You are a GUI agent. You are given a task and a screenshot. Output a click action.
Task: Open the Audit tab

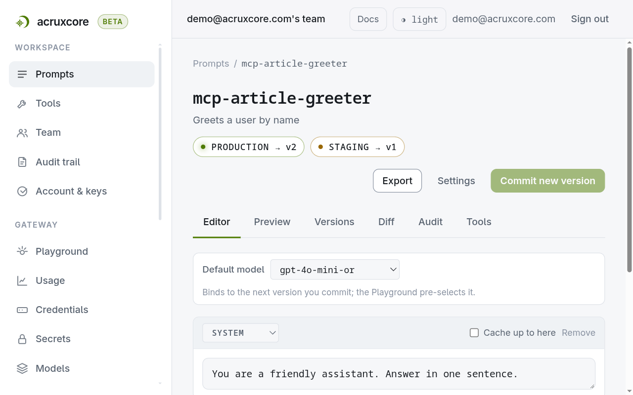pos(430,222)
